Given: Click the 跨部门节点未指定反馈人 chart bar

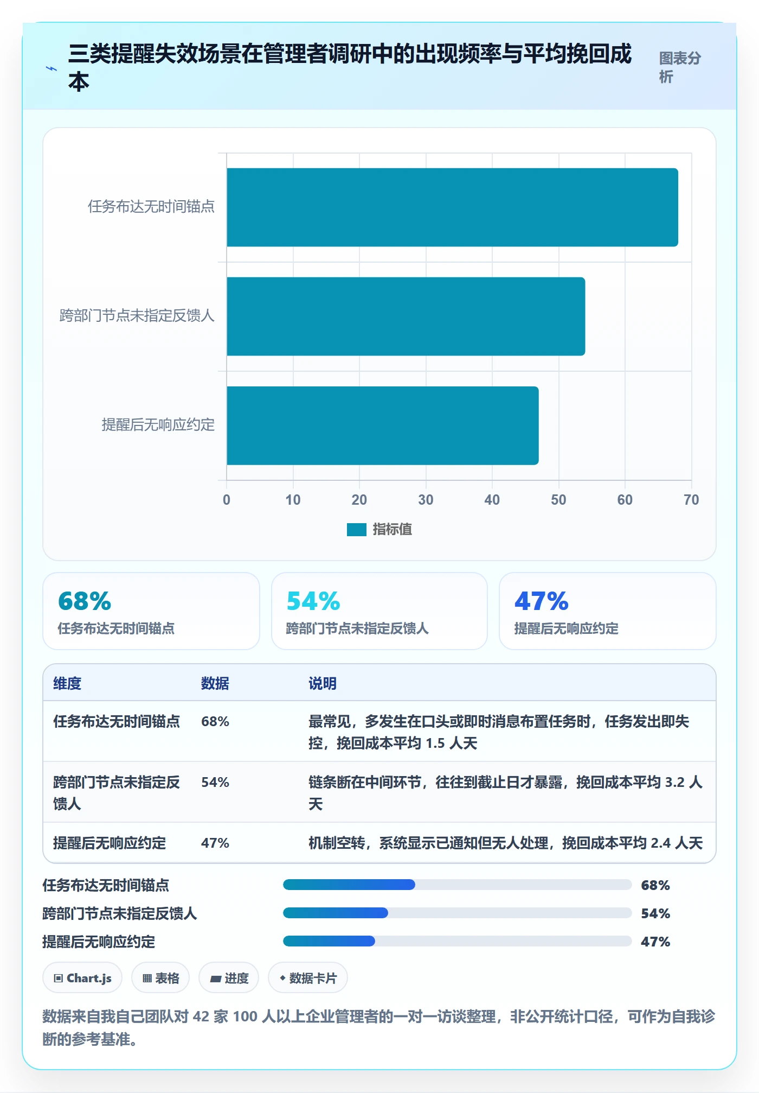Looking at the screenshot, I should (406, 316).
